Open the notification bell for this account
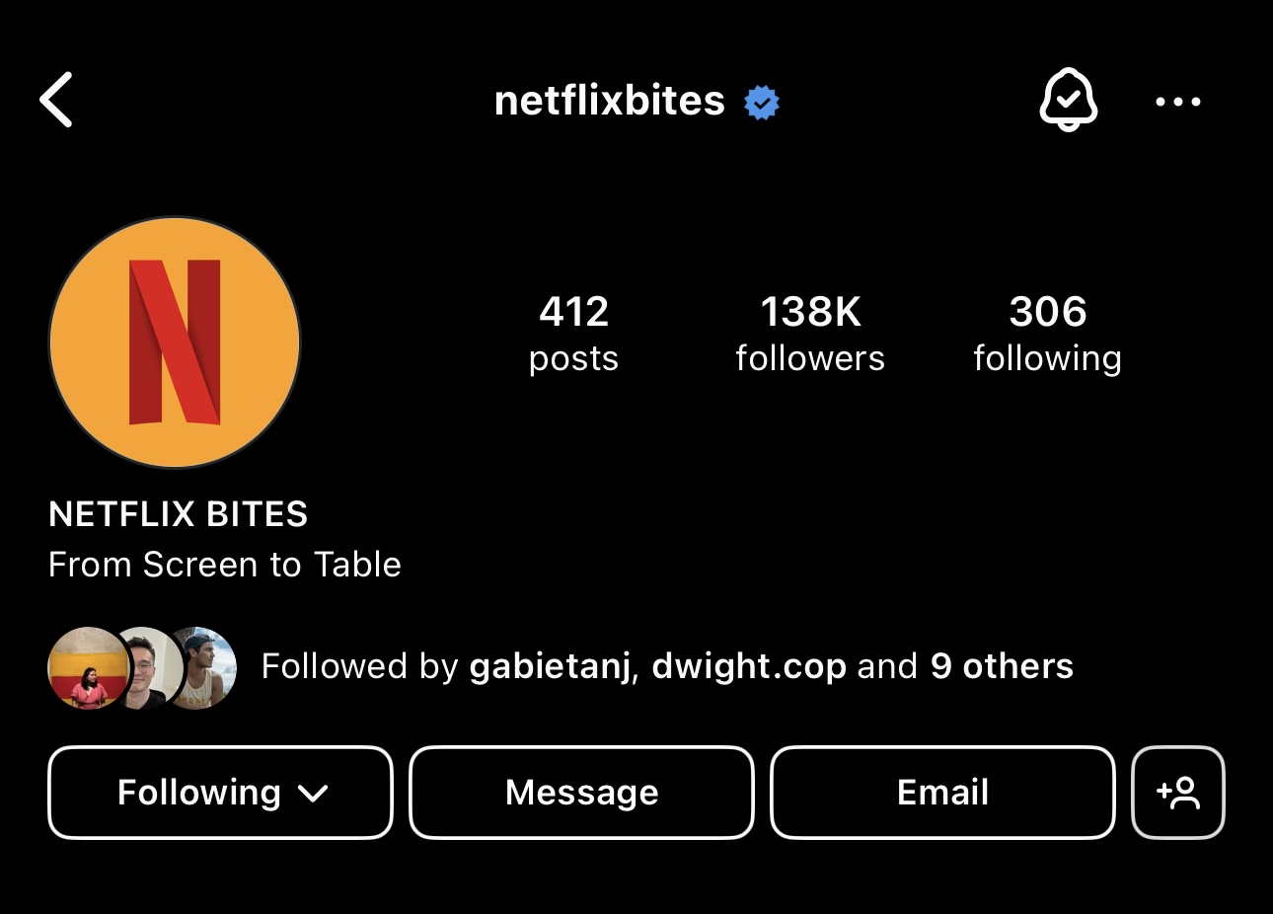 coord(1069,100)
